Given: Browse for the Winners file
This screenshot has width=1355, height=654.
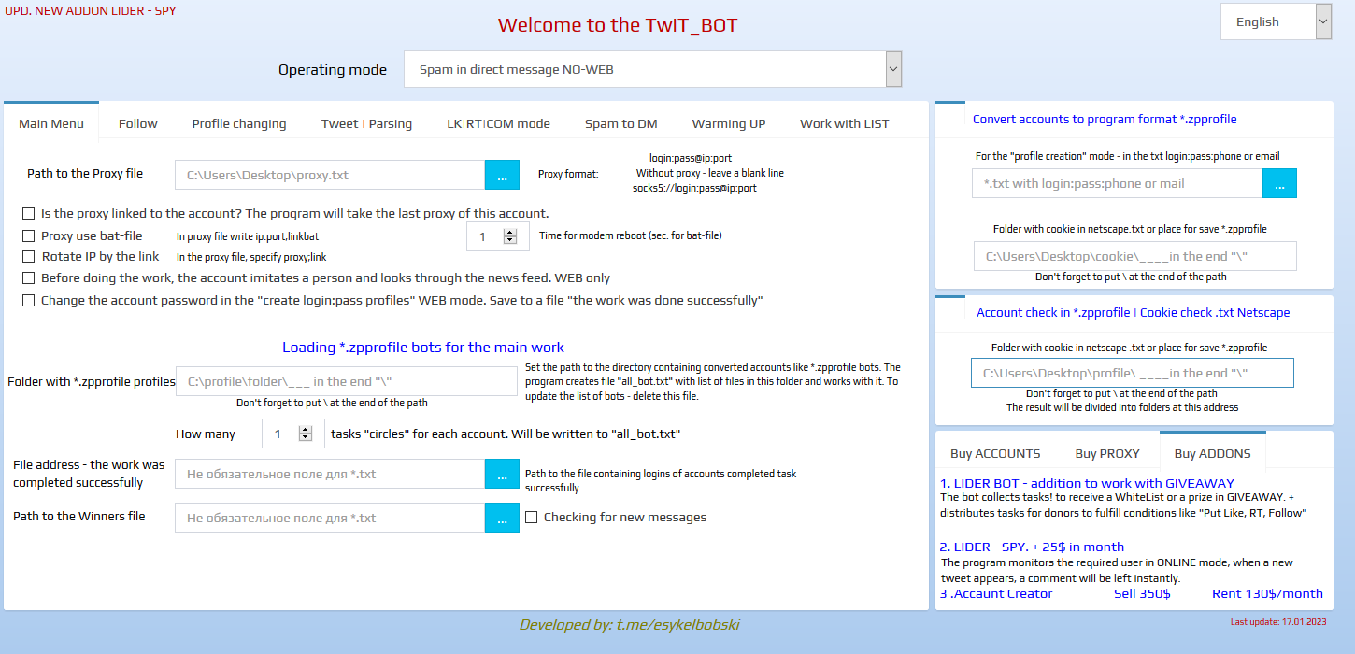Looking at the screenshot, I should (502, 518).
